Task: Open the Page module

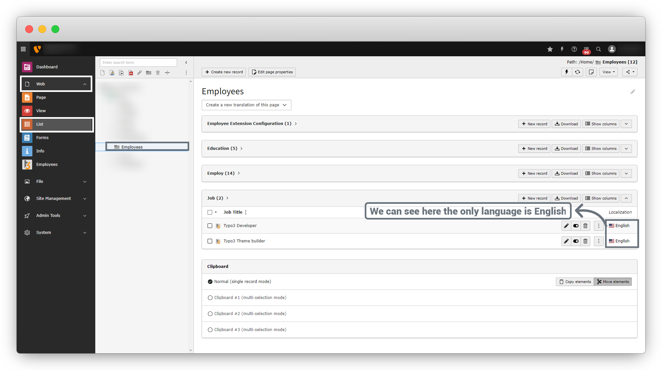Action: tap(41, 97)
